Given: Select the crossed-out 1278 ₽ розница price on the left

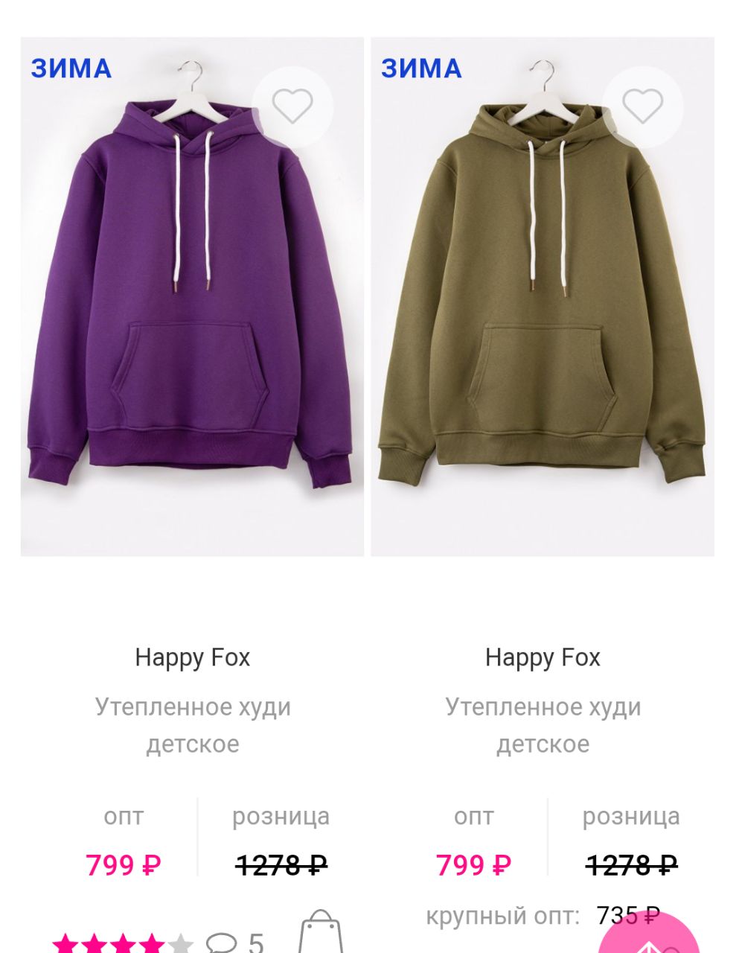Looking at the screenshot, I should pos(281,865).
